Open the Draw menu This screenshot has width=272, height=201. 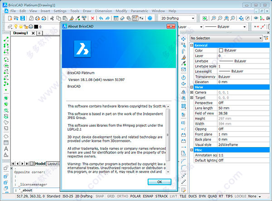click(x=87, y=11)
